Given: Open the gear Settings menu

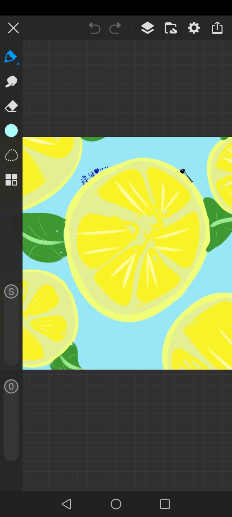Looking at the screenshot, I should coord(194,28).
